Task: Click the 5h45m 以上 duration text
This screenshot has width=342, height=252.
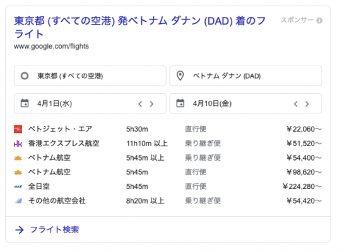Action: 145,158
